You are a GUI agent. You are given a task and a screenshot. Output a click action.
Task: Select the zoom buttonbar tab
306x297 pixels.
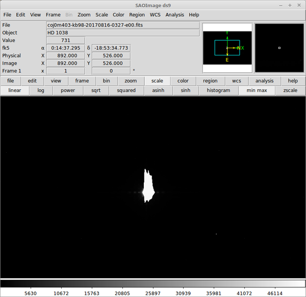(131, 80)
